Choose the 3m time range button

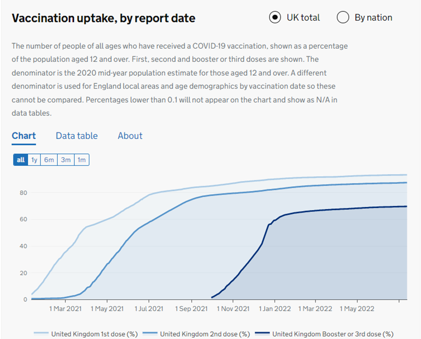[x=66, y=160]
